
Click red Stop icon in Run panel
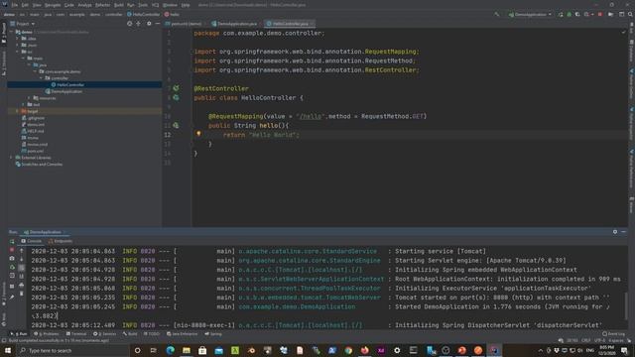click(12, 250)
